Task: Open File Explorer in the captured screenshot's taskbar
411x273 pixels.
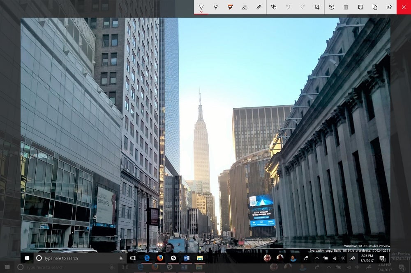Action: coord(200,258)
